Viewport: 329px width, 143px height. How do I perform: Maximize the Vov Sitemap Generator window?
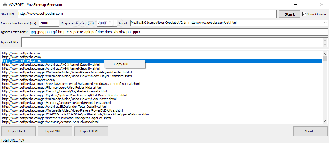click(x=308, y=4)
